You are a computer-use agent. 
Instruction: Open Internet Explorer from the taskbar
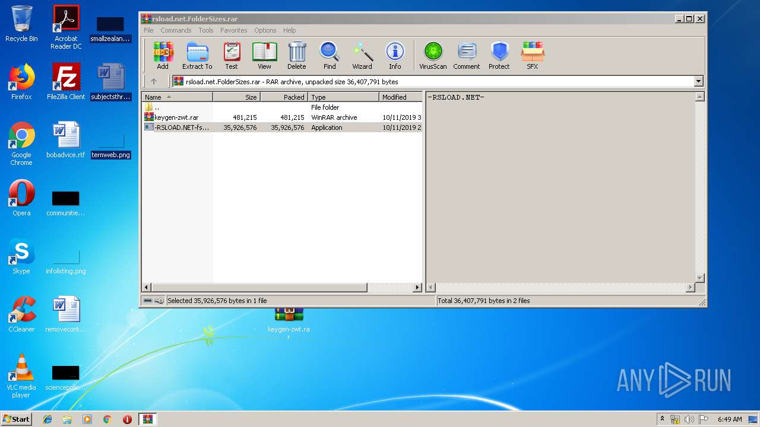(x=47, y=419)
